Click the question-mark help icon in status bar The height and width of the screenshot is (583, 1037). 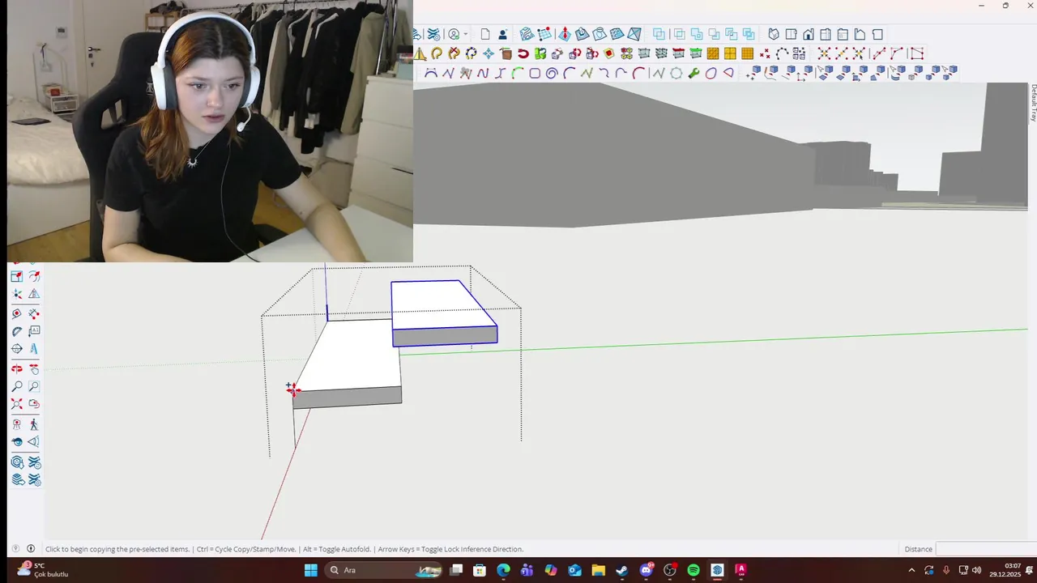(14, 549)
